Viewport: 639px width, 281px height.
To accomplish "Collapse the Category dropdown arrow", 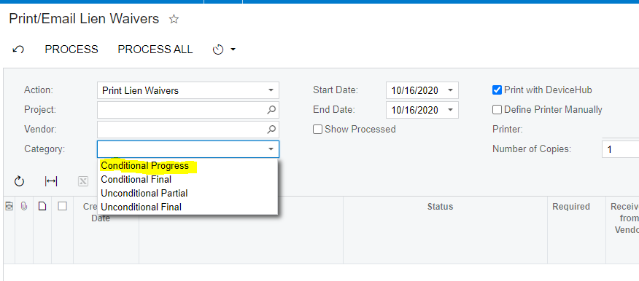I will (271, 149).
